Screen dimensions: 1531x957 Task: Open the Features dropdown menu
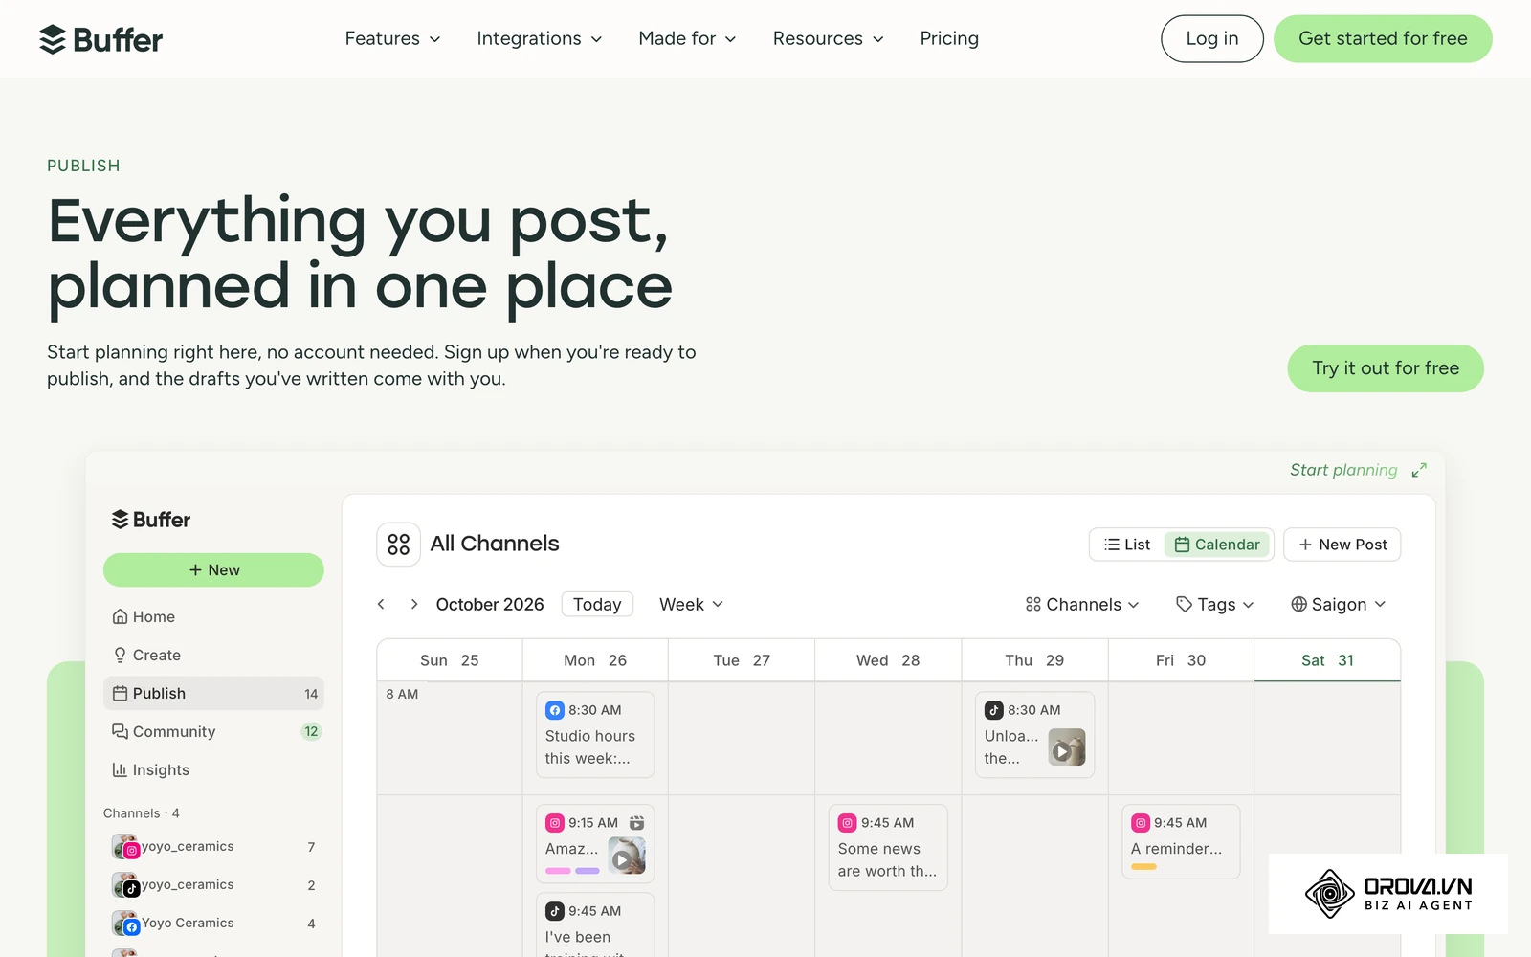[392, 38]
